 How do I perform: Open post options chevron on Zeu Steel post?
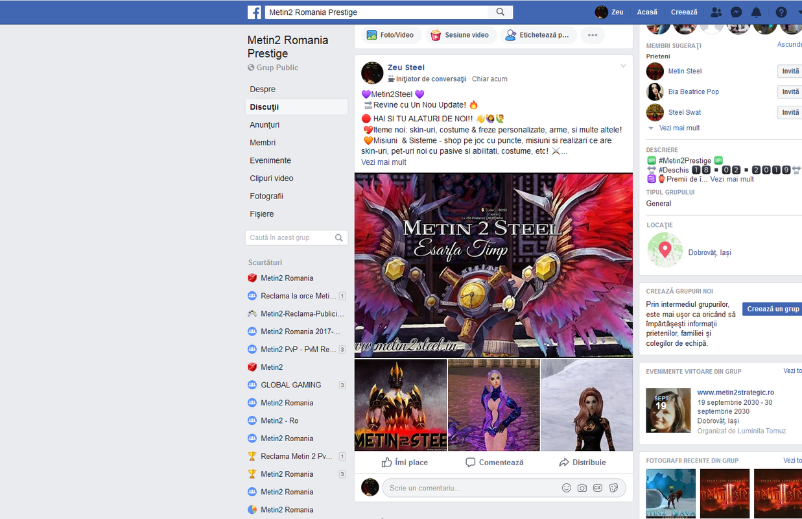(623, 66)
